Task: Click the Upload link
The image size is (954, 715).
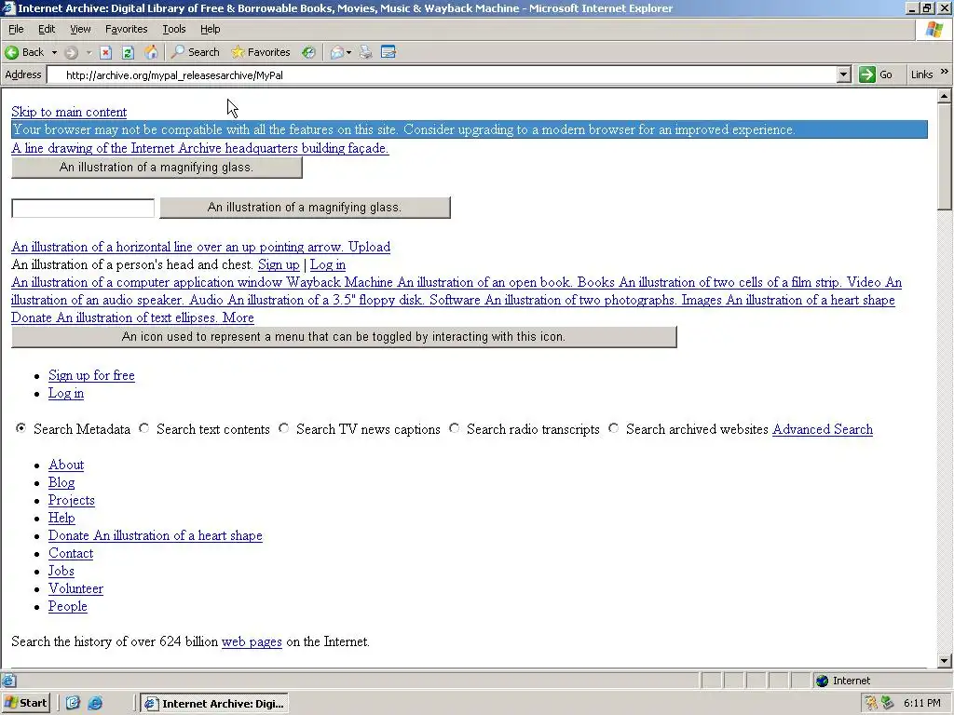Action: (x=369, y=247)
